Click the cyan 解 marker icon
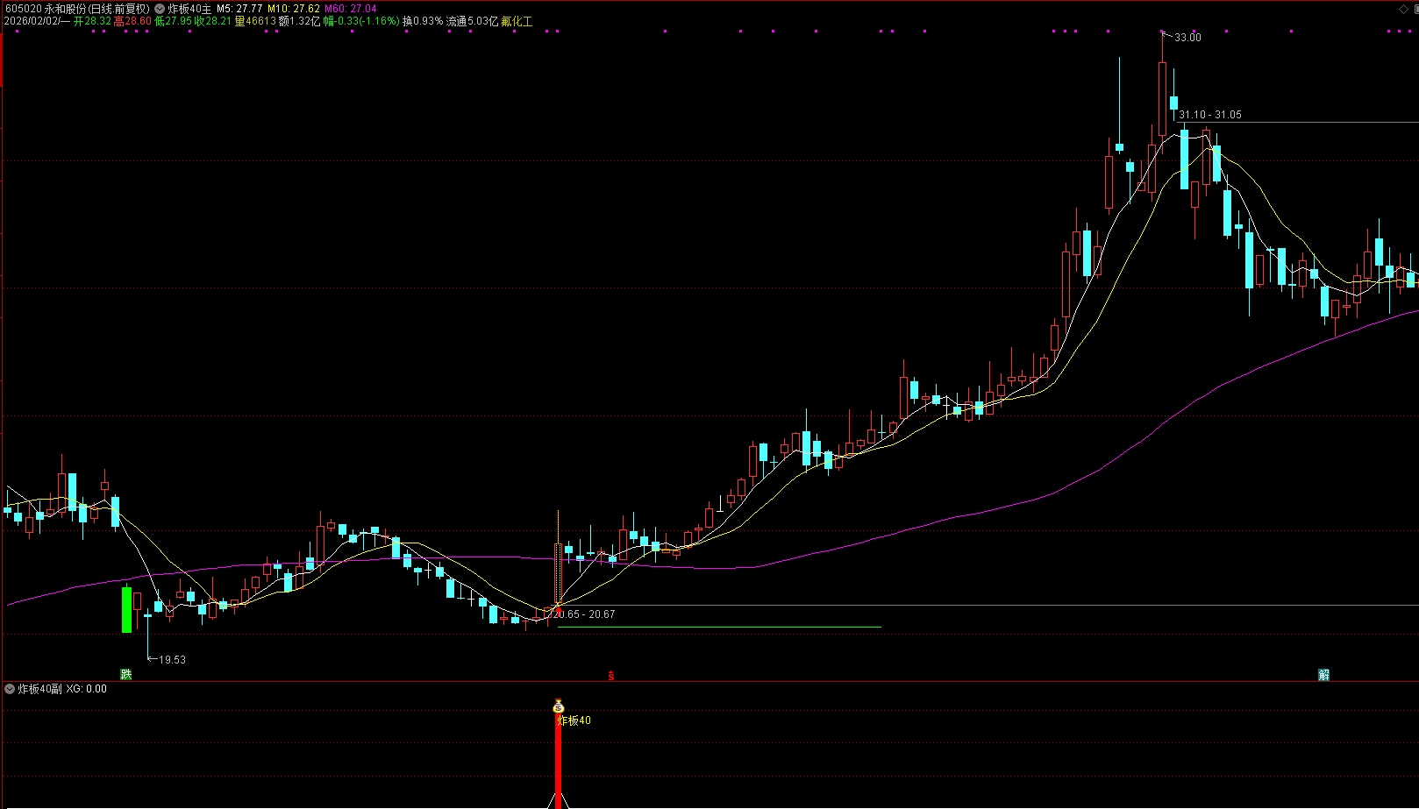Viewport: 1419px width, 809px height. click(x=1323, y=674)
